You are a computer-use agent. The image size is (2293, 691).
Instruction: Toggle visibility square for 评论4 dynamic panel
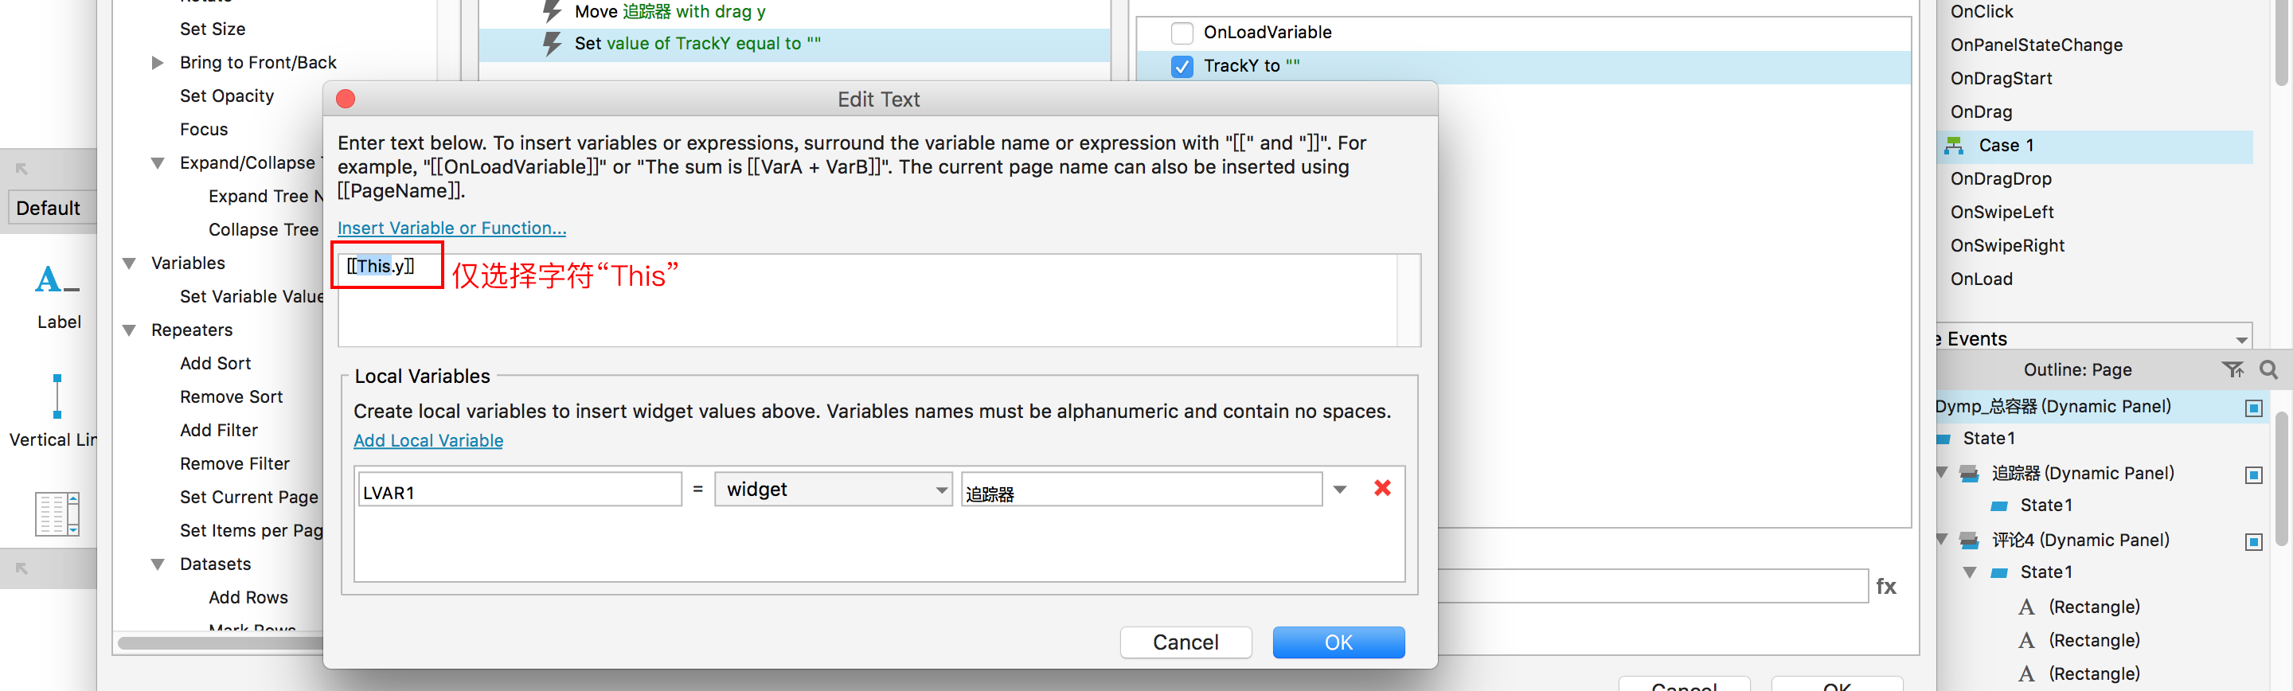pyautogui.click(x=2253, y=541)
